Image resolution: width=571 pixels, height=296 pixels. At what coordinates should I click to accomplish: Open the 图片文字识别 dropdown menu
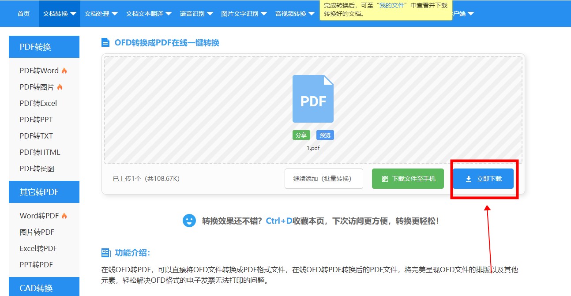[244, 14]
